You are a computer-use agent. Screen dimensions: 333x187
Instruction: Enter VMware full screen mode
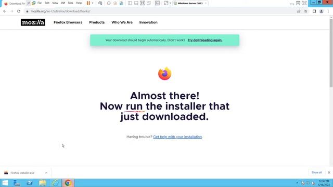tap(142, 3)
